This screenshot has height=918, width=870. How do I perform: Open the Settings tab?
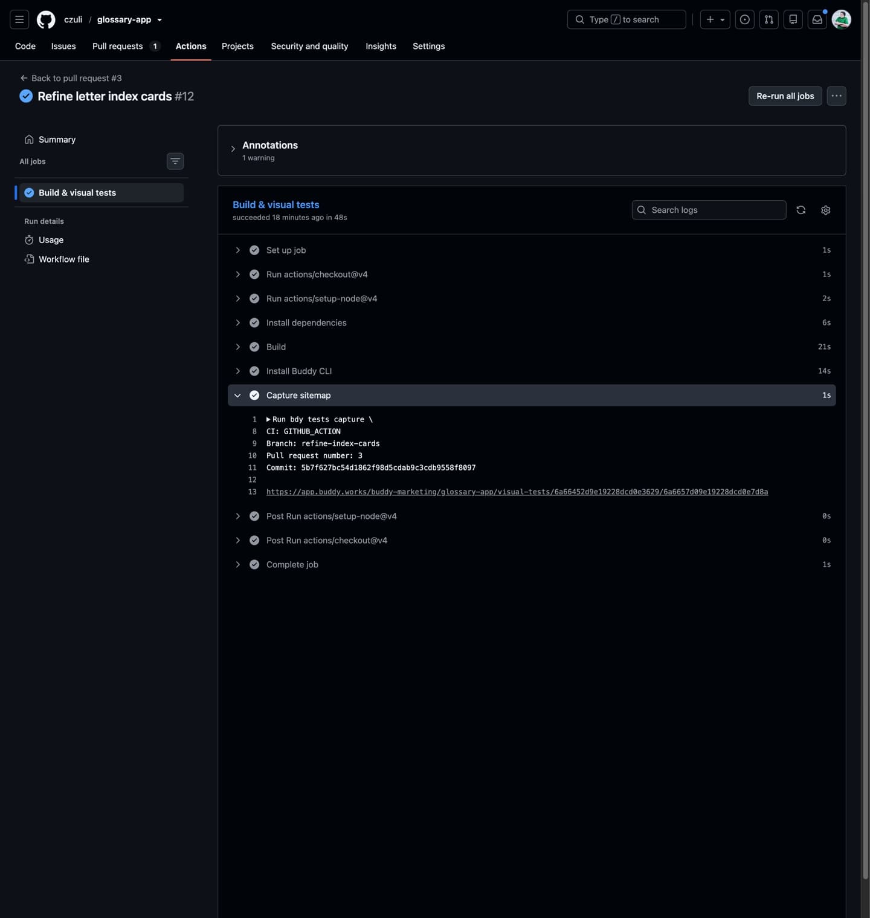pyautogui.click(x=428, y=46)
